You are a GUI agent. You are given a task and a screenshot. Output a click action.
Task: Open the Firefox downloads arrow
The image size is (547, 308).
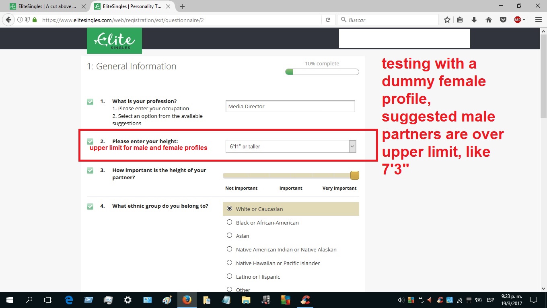click(474, 20)
